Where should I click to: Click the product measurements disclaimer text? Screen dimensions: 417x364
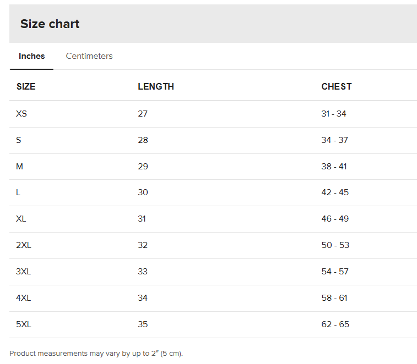click(96, 354)
